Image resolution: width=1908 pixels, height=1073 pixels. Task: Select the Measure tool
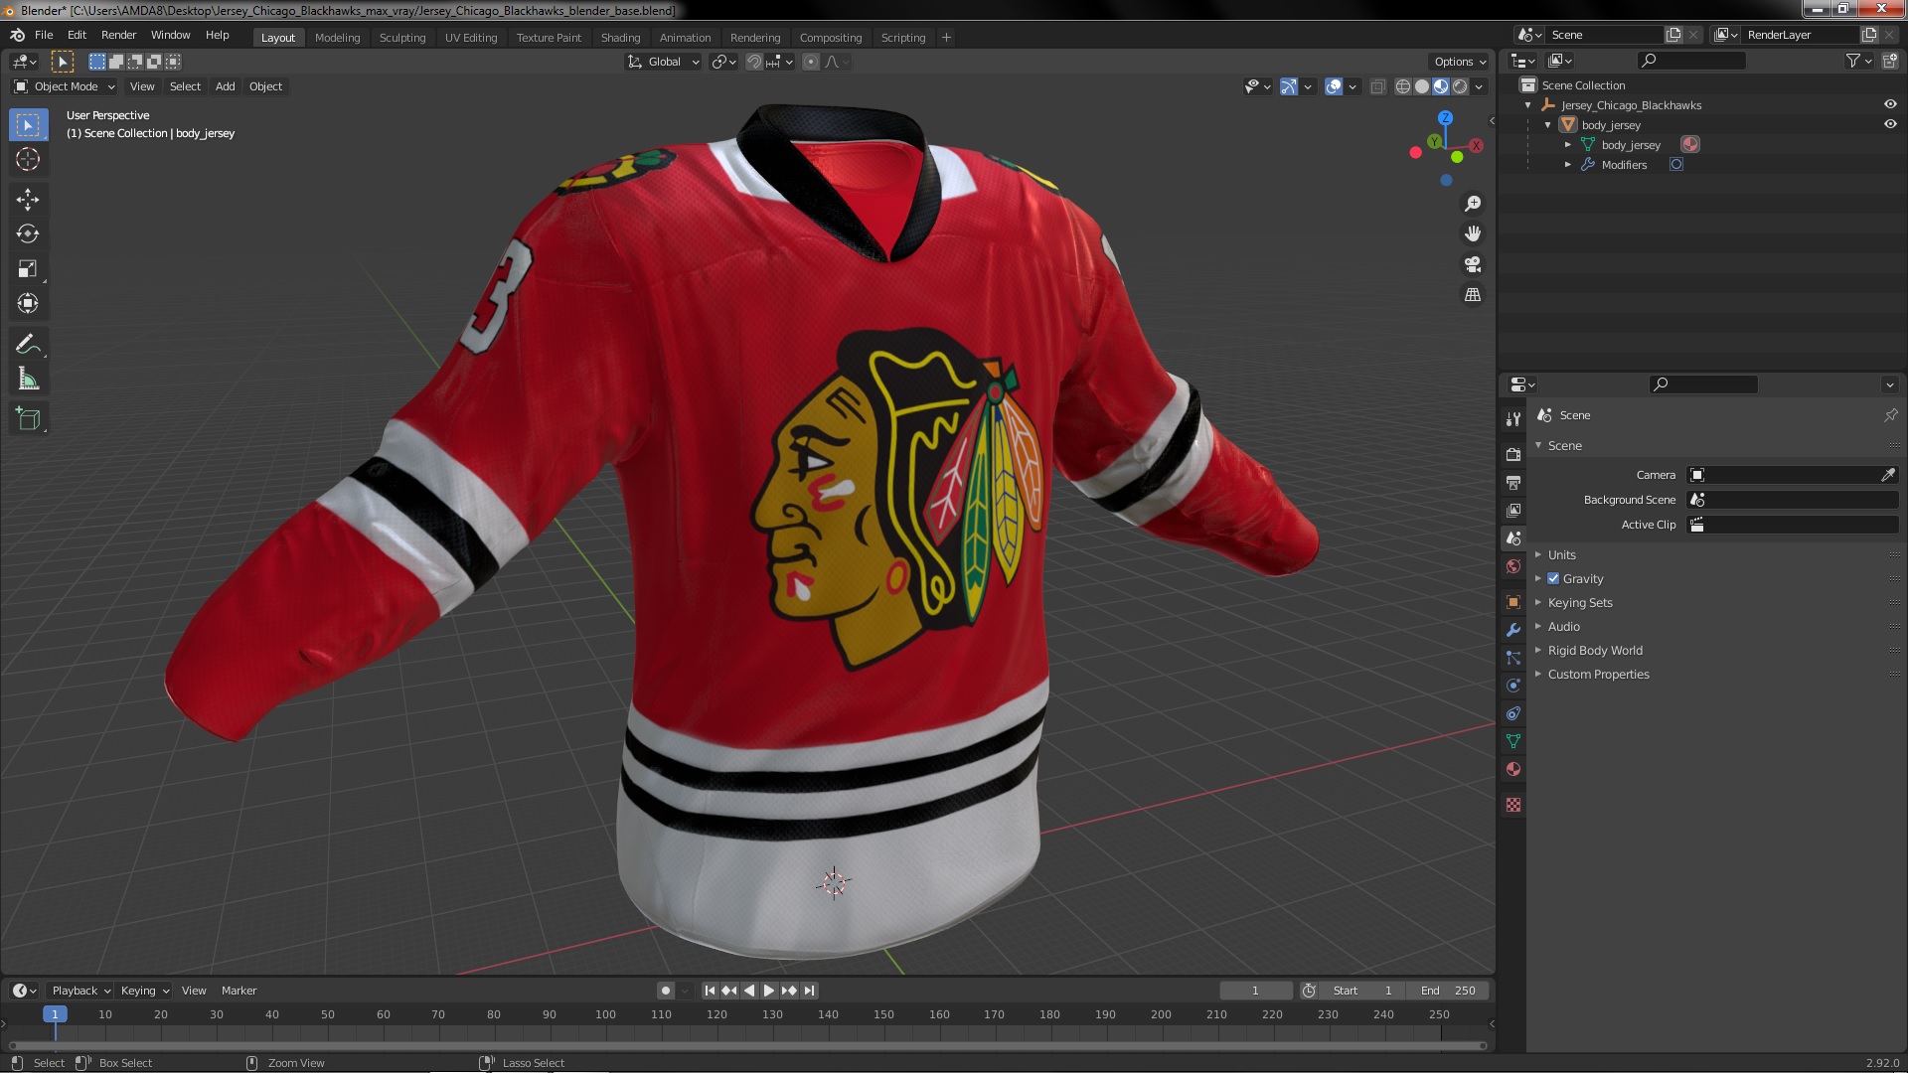28,379
